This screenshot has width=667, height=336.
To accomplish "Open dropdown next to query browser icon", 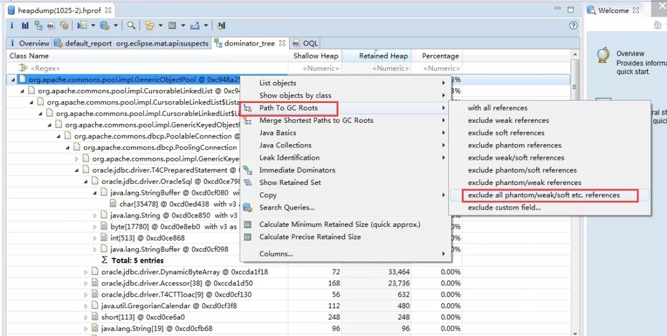I will (x=115, y=25).
